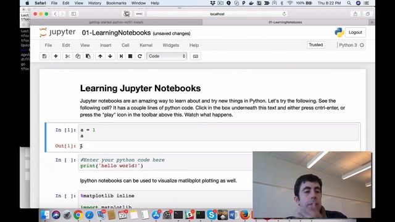Click the Python logo icon
Screen dimensions: 395x222
coord(339,33)
